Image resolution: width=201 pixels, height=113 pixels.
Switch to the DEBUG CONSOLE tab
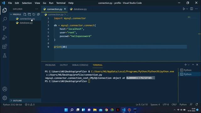tap(80, 65)
